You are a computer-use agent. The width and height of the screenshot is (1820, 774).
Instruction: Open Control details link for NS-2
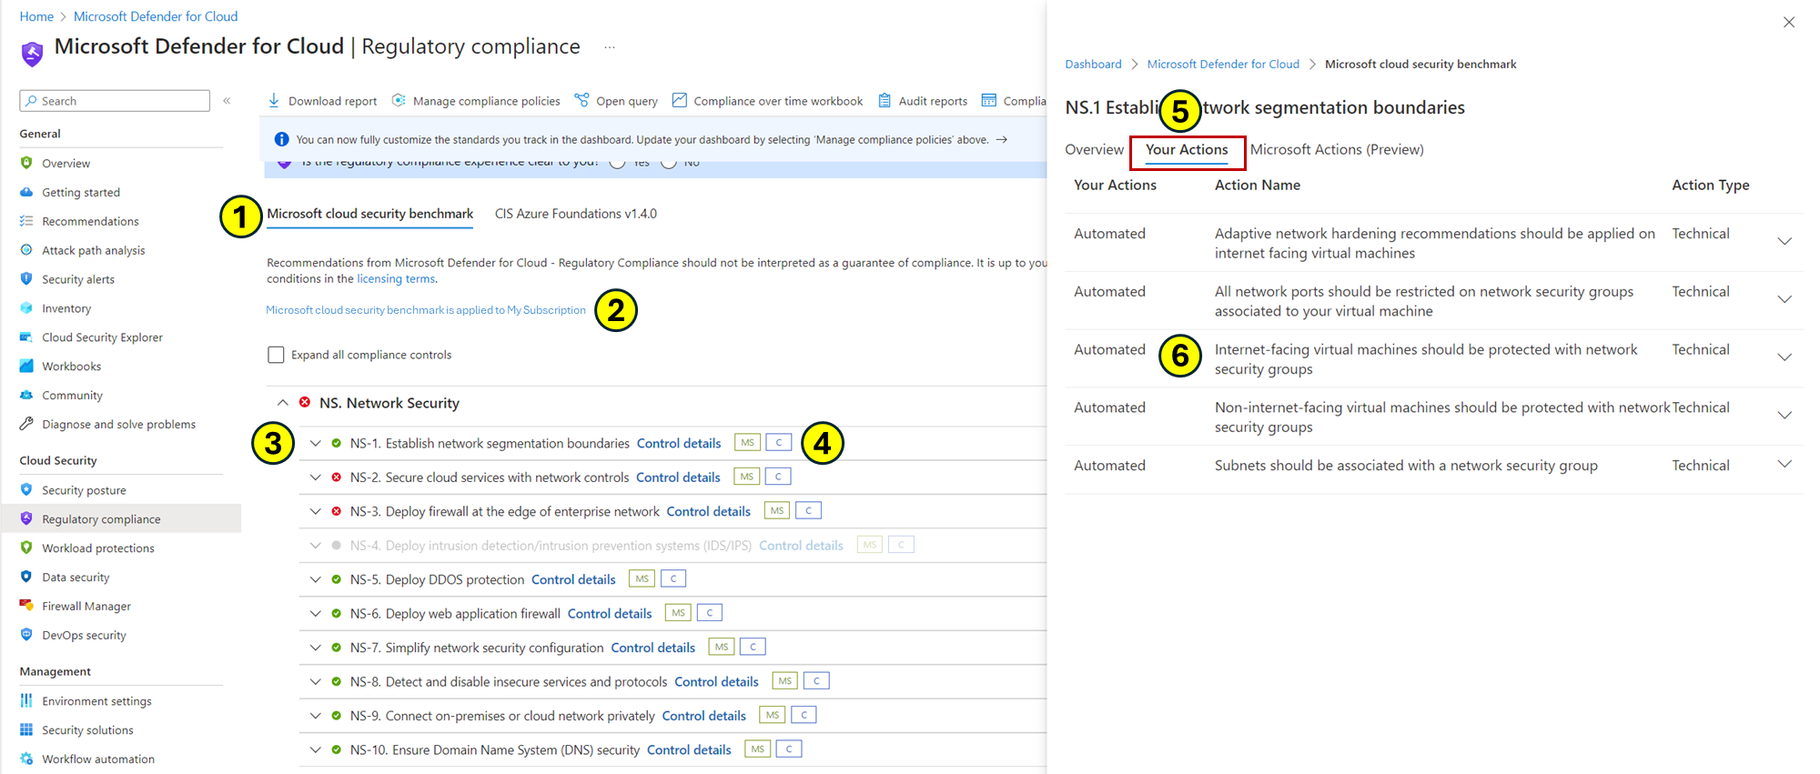click(678, 477)
